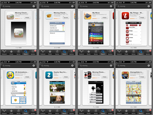Screen dimensions: 153x115
Task: Clear the search text on the Zaarly screen
Action: click(x=72, y=65)
